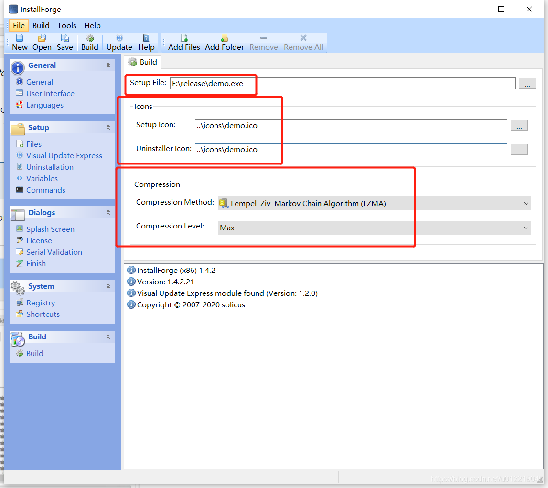Click the Variables sidebar icon

pos(20,178)
